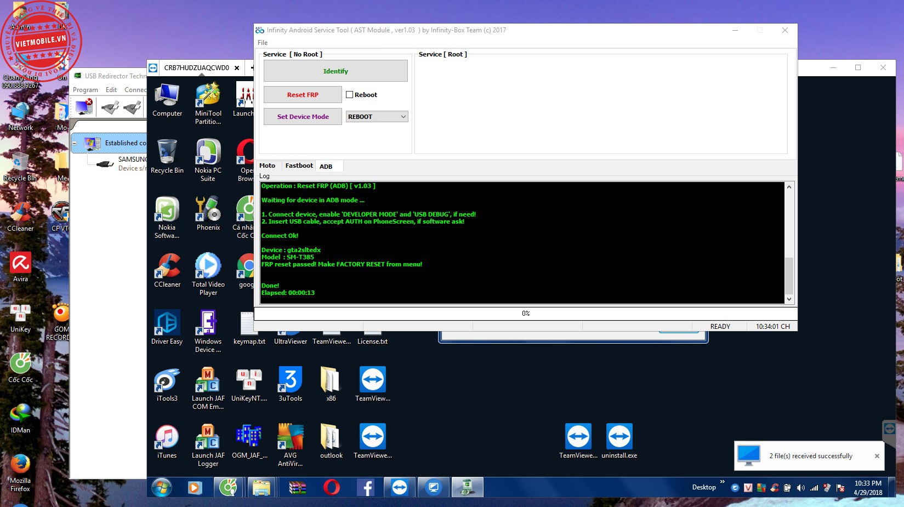Open Network icon on local desktop
Image resolution: width=904 pixels, height=507 pixels.
pyautogui.click(x=21, y=116)
